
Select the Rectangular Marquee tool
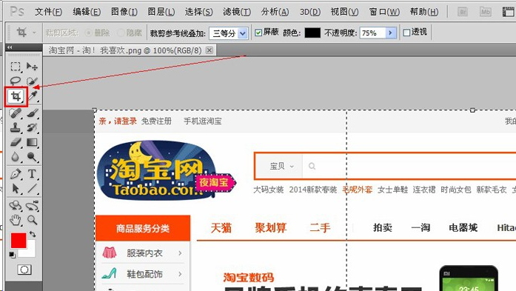click(16, 67)
